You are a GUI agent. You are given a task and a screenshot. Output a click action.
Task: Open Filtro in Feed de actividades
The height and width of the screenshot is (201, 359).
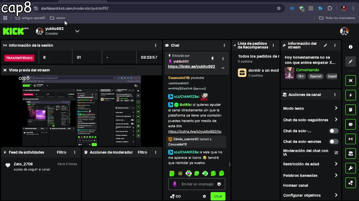click(x=61, y=152)
